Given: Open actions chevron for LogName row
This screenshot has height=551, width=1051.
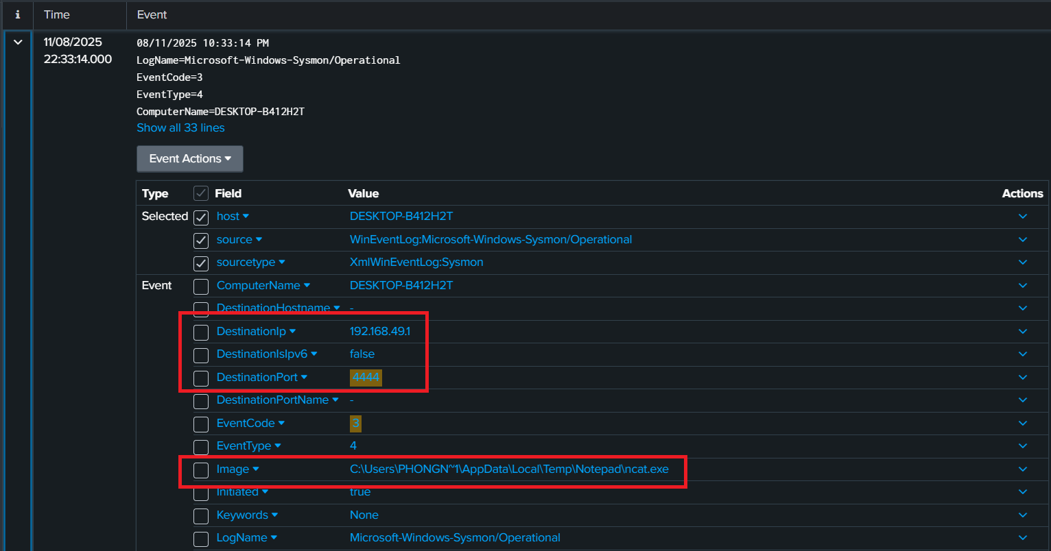Looking at the screenshot, I should (x=1022, y=538).
